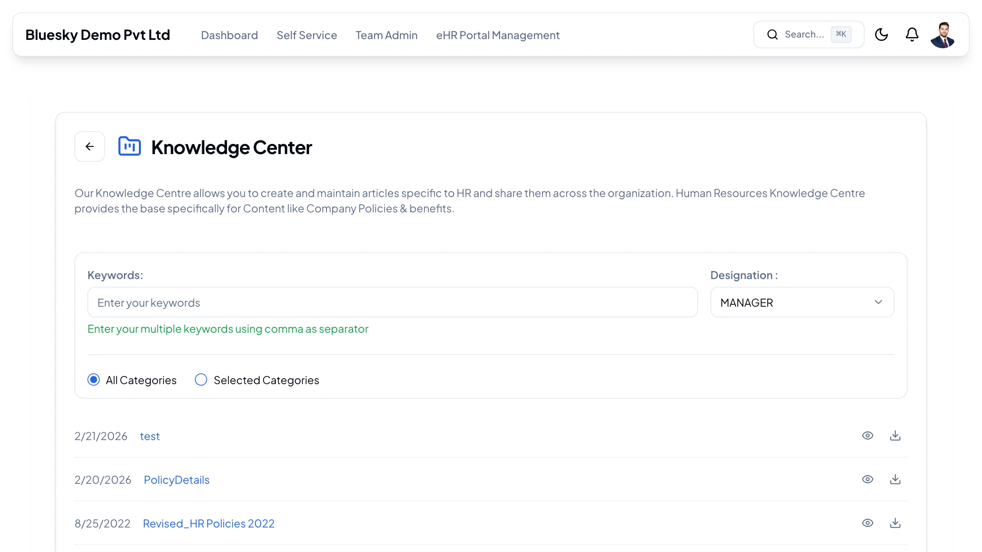Open the 'test' article link

[150, 436]
